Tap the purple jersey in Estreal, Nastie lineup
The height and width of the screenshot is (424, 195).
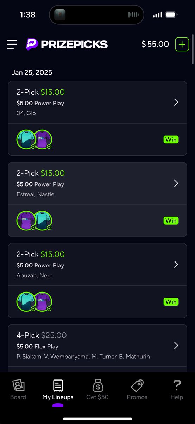pyautogui.click(x=26, y=220)
